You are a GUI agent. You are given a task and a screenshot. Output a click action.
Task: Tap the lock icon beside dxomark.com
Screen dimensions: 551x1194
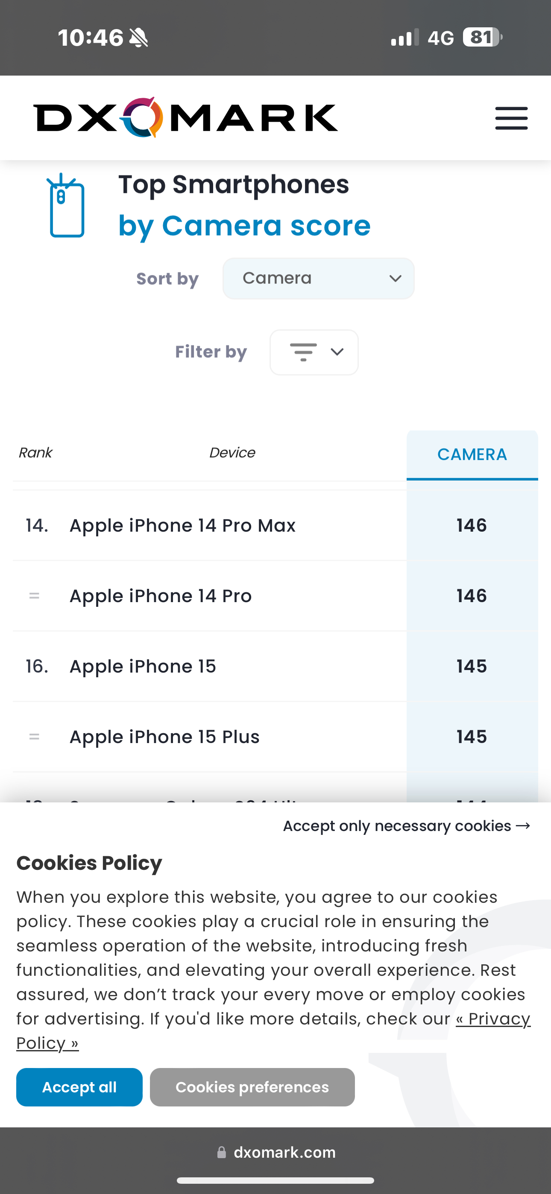pos(222,1152)
